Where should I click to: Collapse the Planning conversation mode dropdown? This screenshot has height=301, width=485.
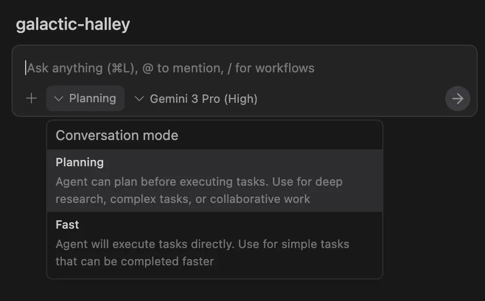[85, 99]
